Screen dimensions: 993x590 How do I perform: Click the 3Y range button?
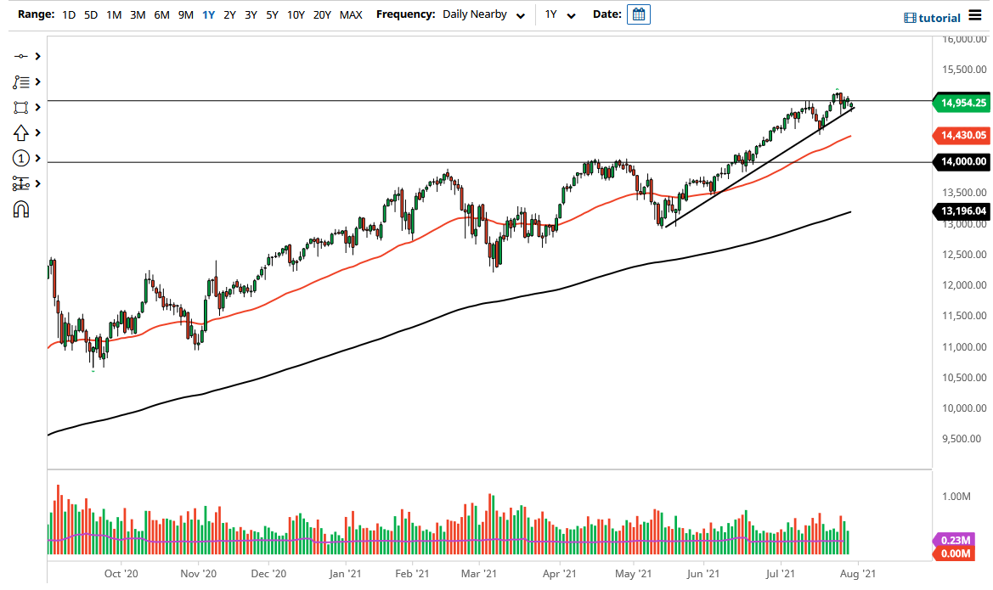[x=249, y=14]
